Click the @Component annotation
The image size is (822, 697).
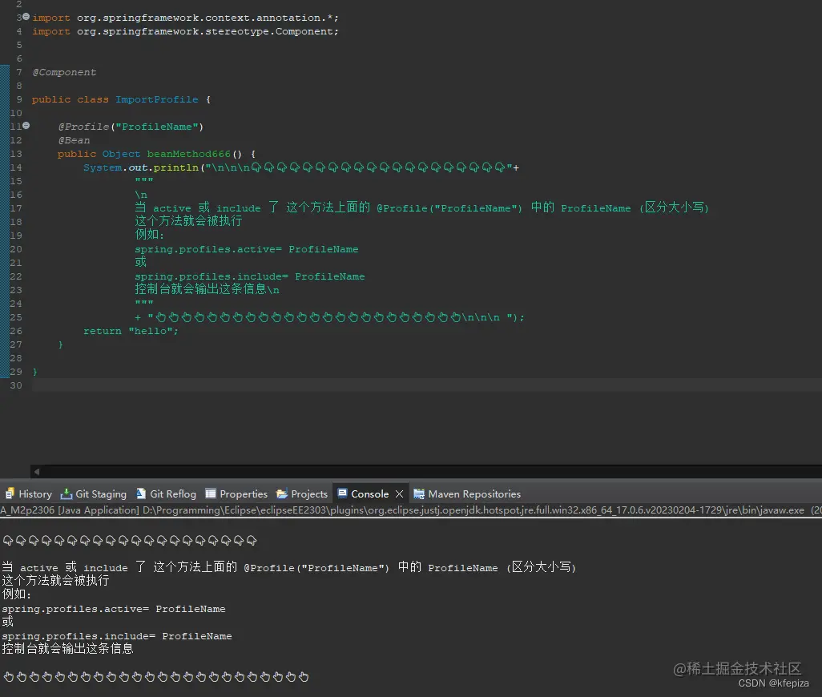(64, 72)
